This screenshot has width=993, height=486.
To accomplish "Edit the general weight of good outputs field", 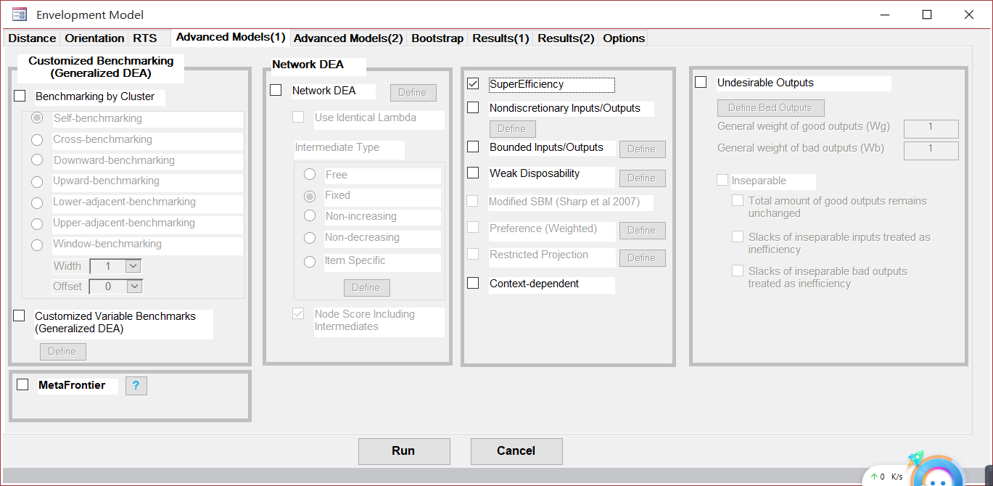I will click(931, 128).
